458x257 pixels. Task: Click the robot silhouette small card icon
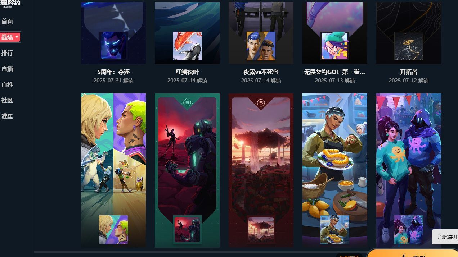tap(187, 230)
